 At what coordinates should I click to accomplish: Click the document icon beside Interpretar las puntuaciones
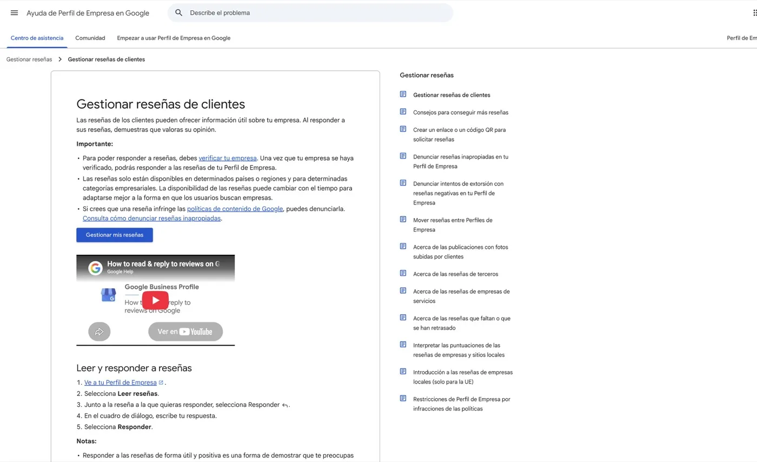point(403,345)
